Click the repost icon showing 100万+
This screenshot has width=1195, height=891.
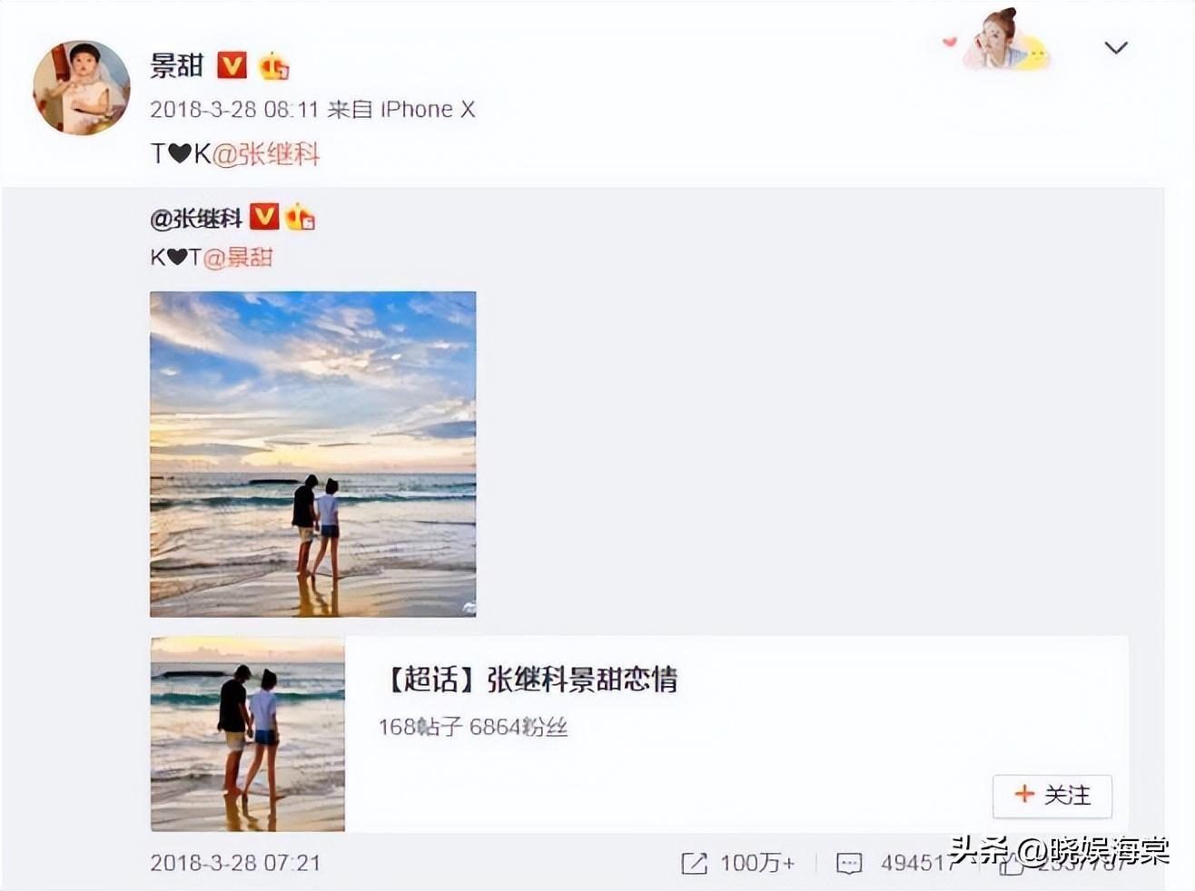point(694,863)
